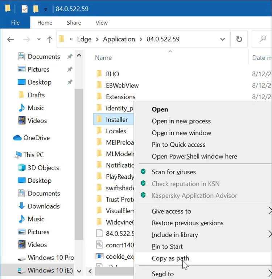272x279 pixels.
Task: Go back using the Back arrow
Action: pos(10,39)
